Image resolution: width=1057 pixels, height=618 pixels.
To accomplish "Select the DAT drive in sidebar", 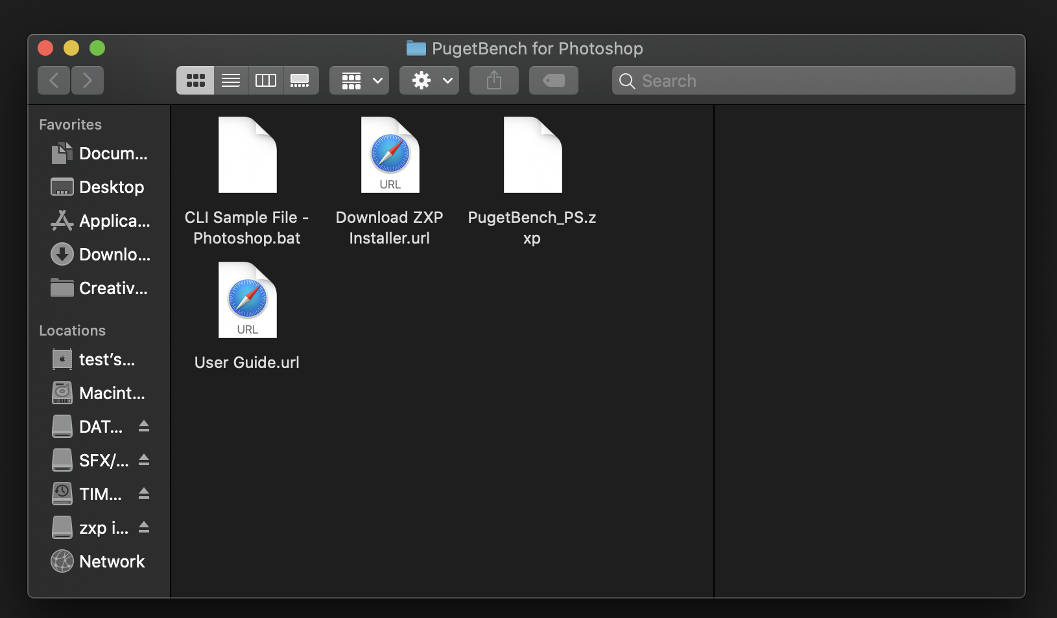I will [x=88, y=427].
